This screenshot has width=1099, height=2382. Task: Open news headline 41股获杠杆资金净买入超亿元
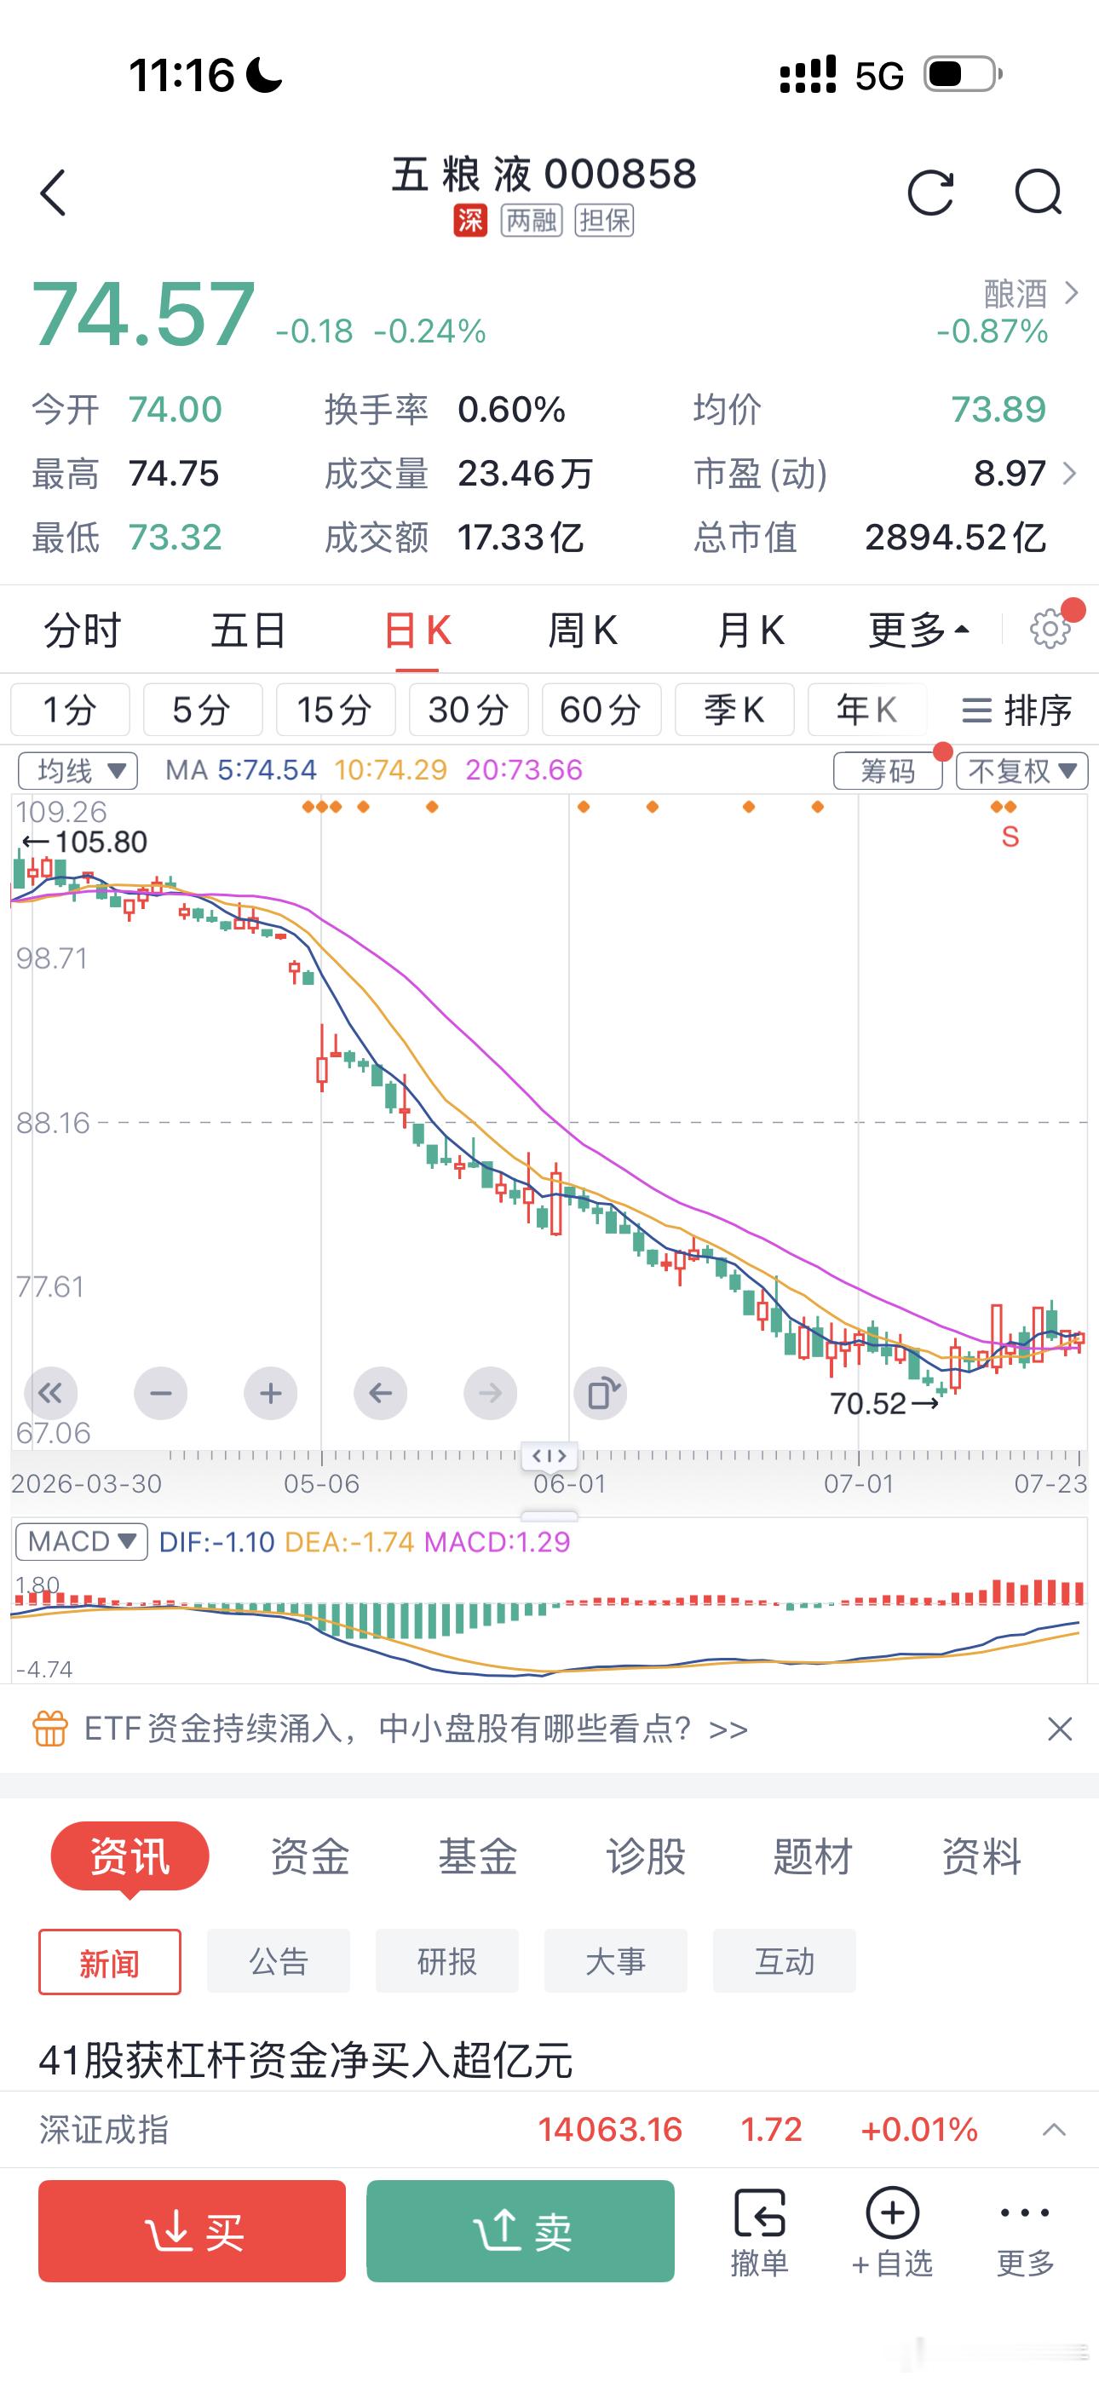[306, 2060]
